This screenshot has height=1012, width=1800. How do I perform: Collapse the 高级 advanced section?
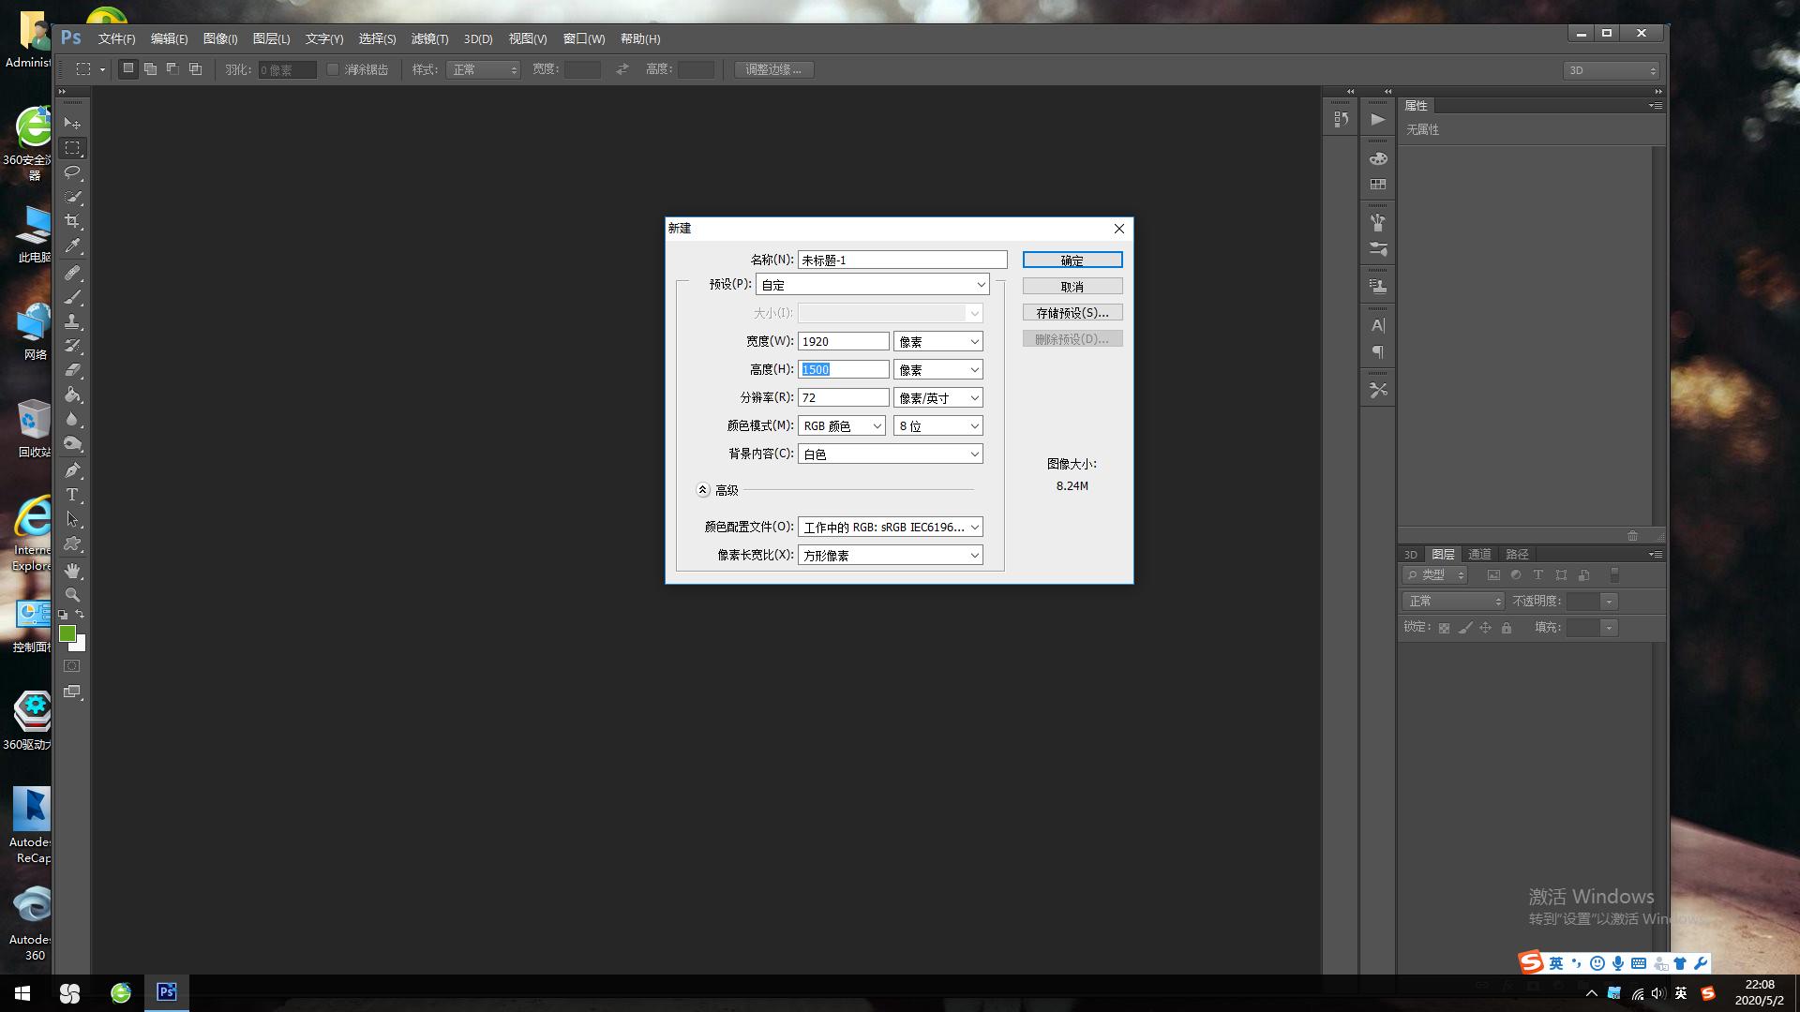703,490
